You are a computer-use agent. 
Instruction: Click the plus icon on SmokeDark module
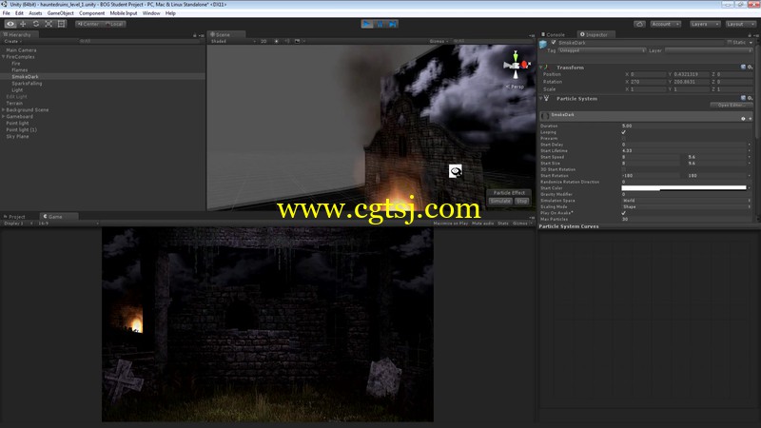click(750, 118)
